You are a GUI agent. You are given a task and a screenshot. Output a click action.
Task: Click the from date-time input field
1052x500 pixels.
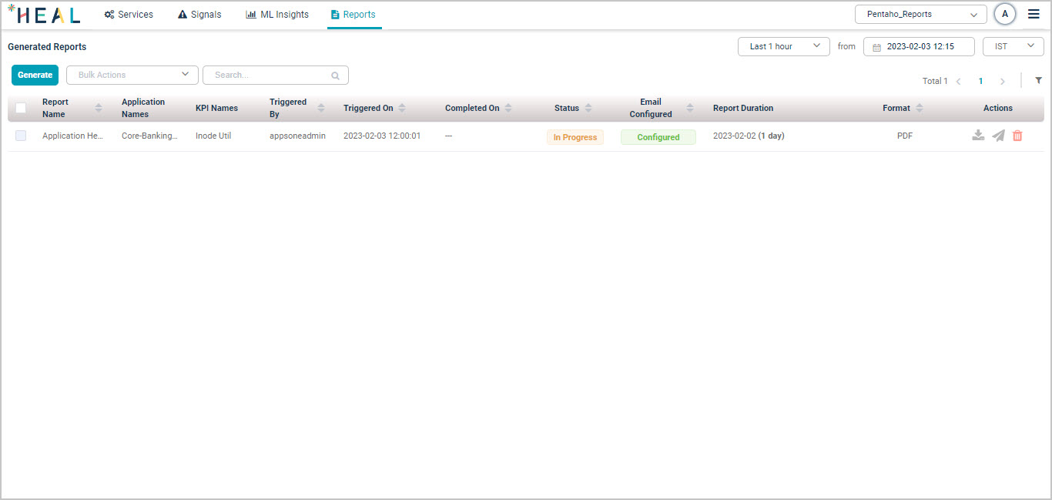point(920,46)
